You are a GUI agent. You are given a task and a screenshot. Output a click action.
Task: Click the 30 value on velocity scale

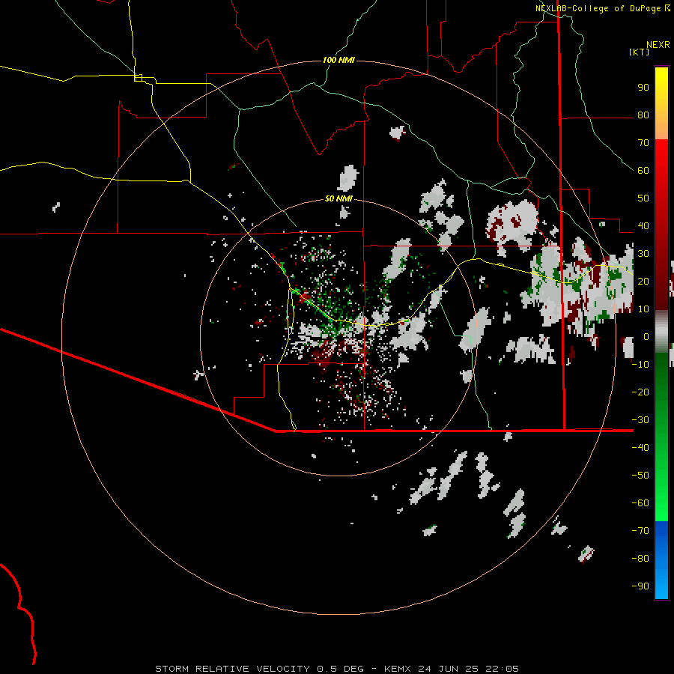tap(643, 254)
